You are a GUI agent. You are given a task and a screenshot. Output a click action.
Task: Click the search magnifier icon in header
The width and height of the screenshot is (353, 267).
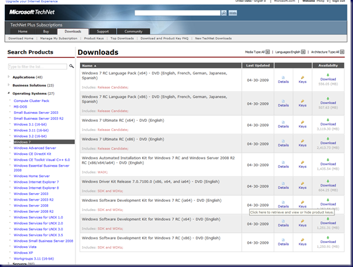click(224, 13)
